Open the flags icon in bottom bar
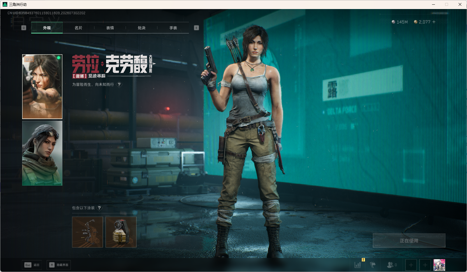467x272 pixels. click(x=373, y=265)
